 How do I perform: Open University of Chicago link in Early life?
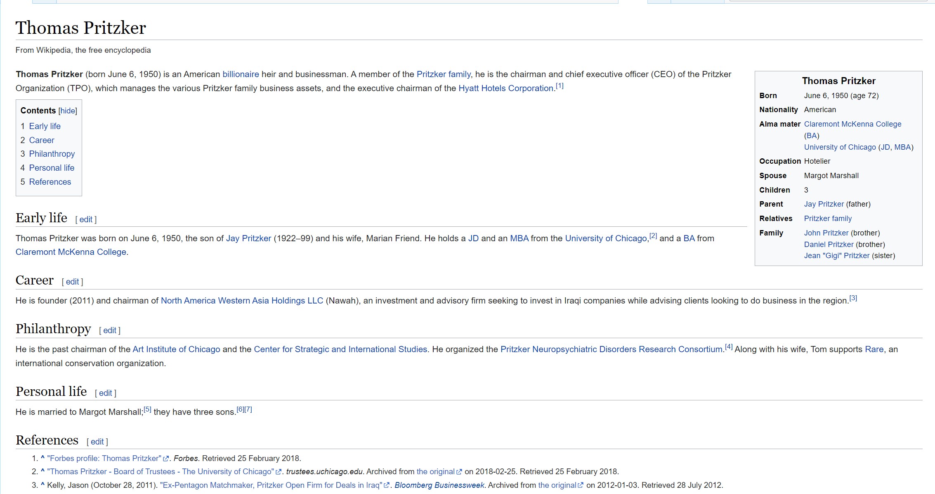click(606, 238)
